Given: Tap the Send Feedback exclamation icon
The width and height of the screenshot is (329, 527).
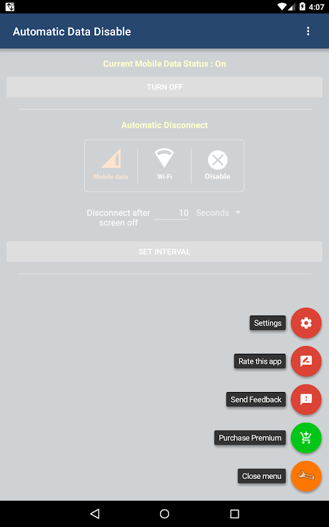Looking at the screenshot, I should [306, 400].
